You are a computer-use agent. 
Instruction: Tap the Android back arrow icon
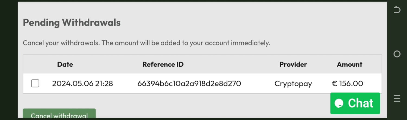[397, 10]
